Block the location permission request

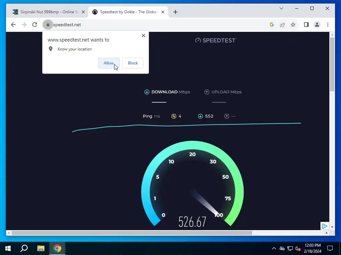133,63
